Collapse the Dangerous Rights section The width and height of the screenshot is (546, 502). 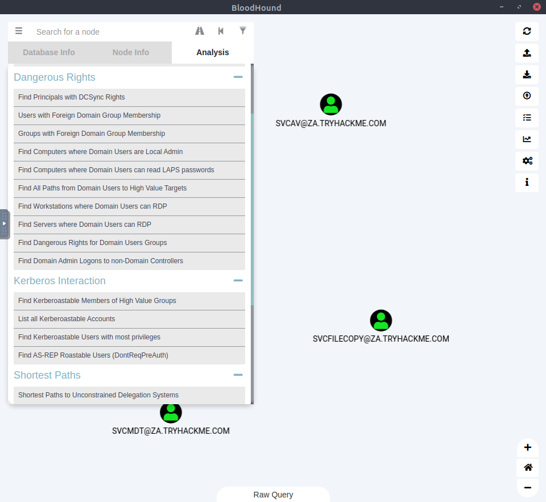coord(238,77)
